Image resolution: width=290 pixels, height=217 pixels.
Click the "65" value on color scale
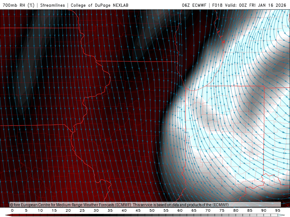point(194,210)
